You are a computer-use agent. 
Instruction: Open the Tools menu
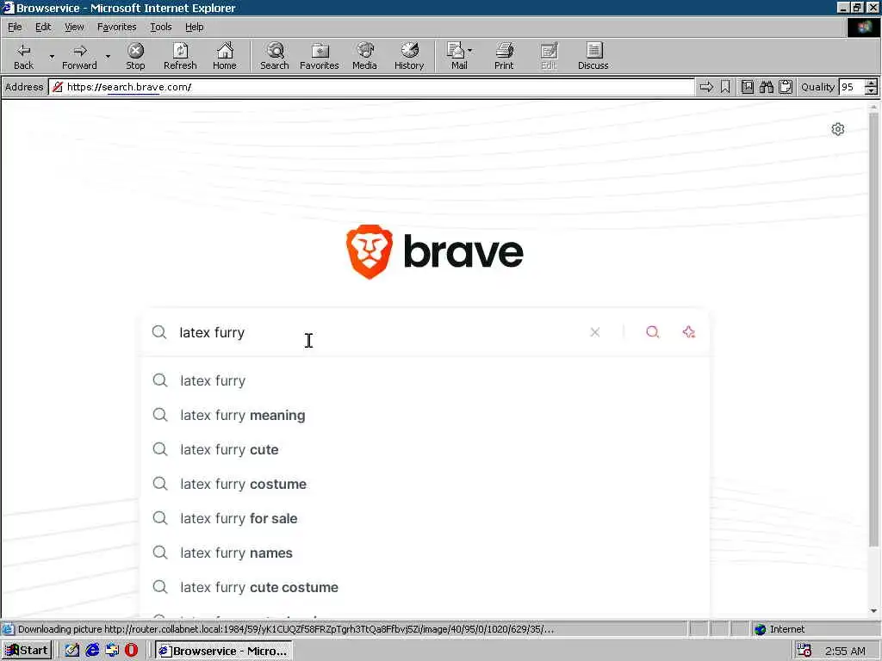point(160,27)
